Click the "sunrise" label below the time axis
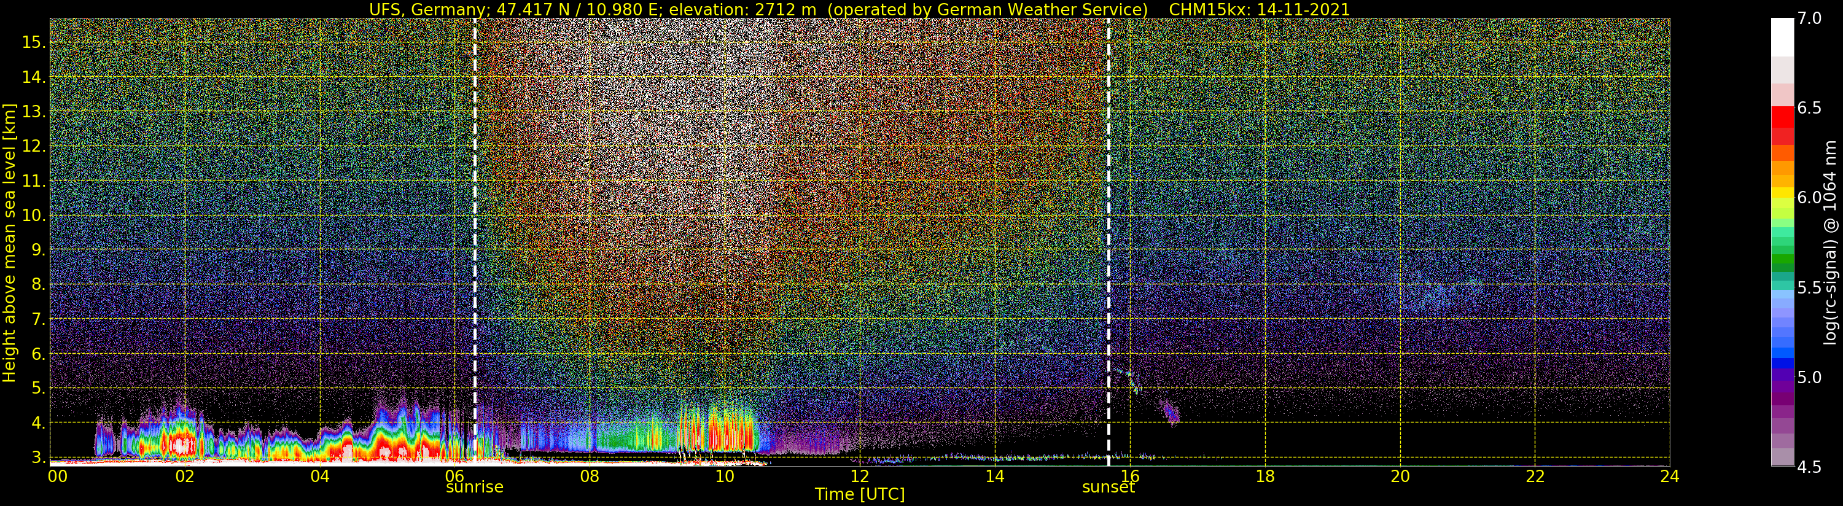Viewport: 1843px width, 506px height. (x=474, y=488)
